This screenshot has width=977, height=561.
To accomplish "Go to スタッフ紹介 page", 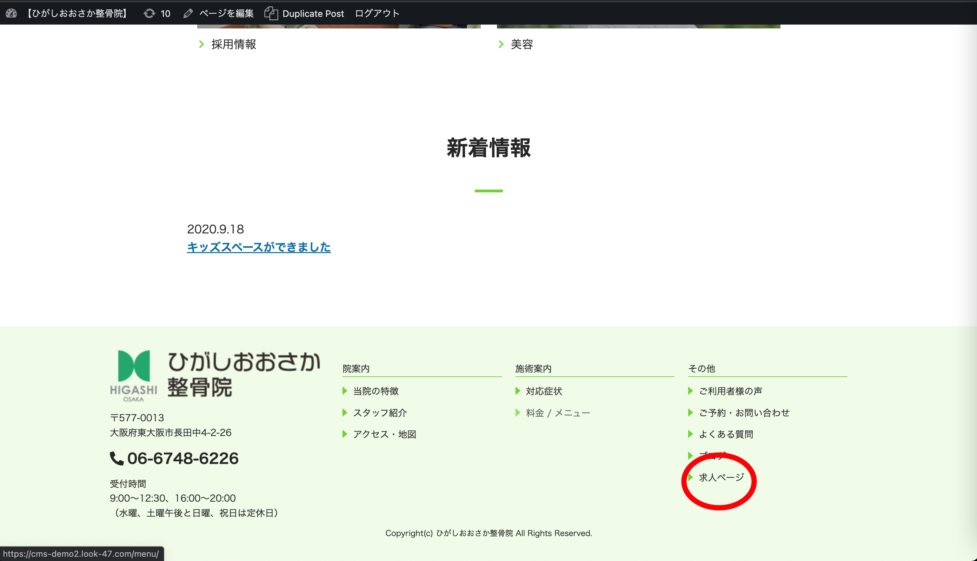I will click(380, 412).
